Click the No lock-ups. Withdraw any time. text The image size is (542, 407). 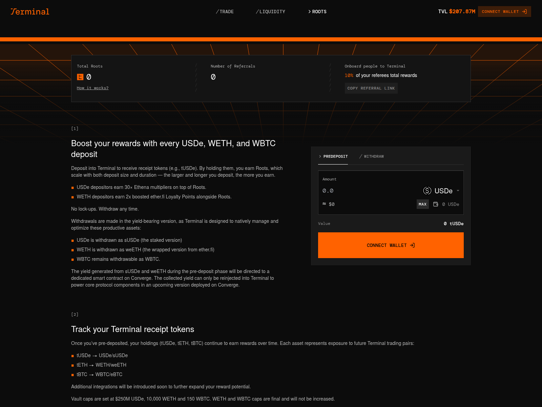105,209
